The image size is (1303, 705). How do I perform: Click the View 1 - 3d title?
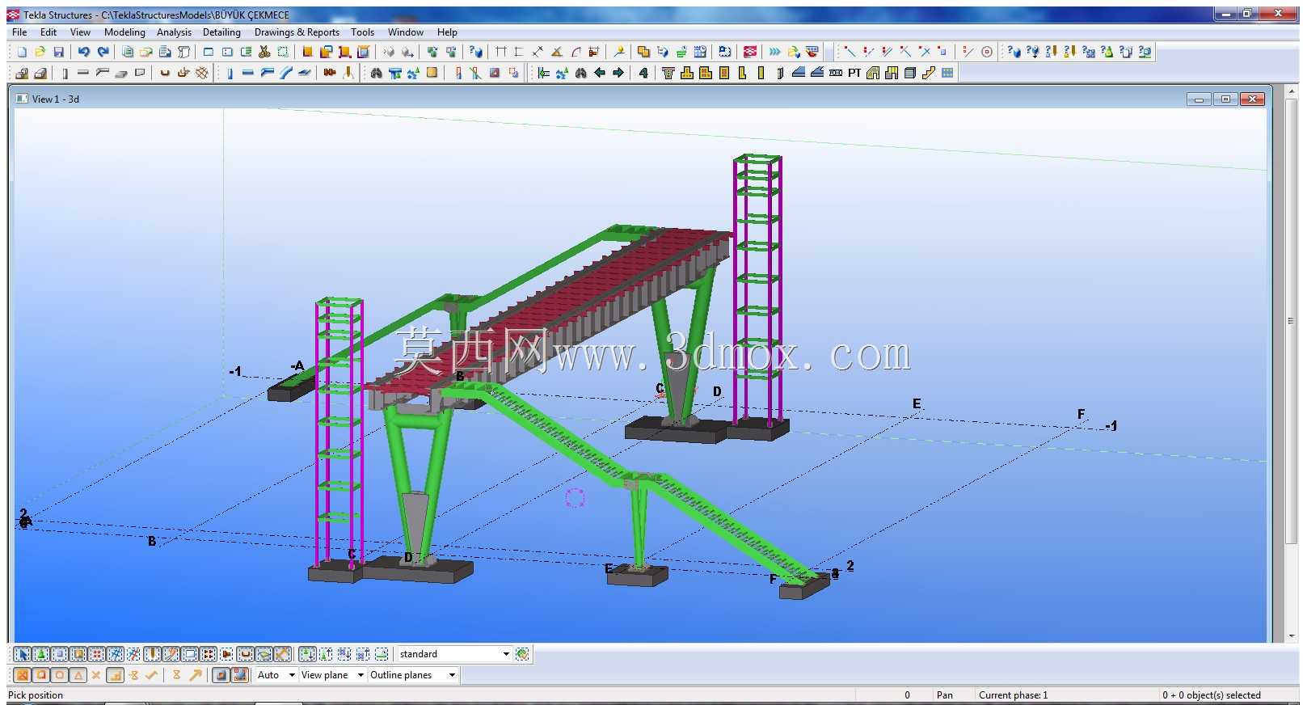(x=55, y=99)
